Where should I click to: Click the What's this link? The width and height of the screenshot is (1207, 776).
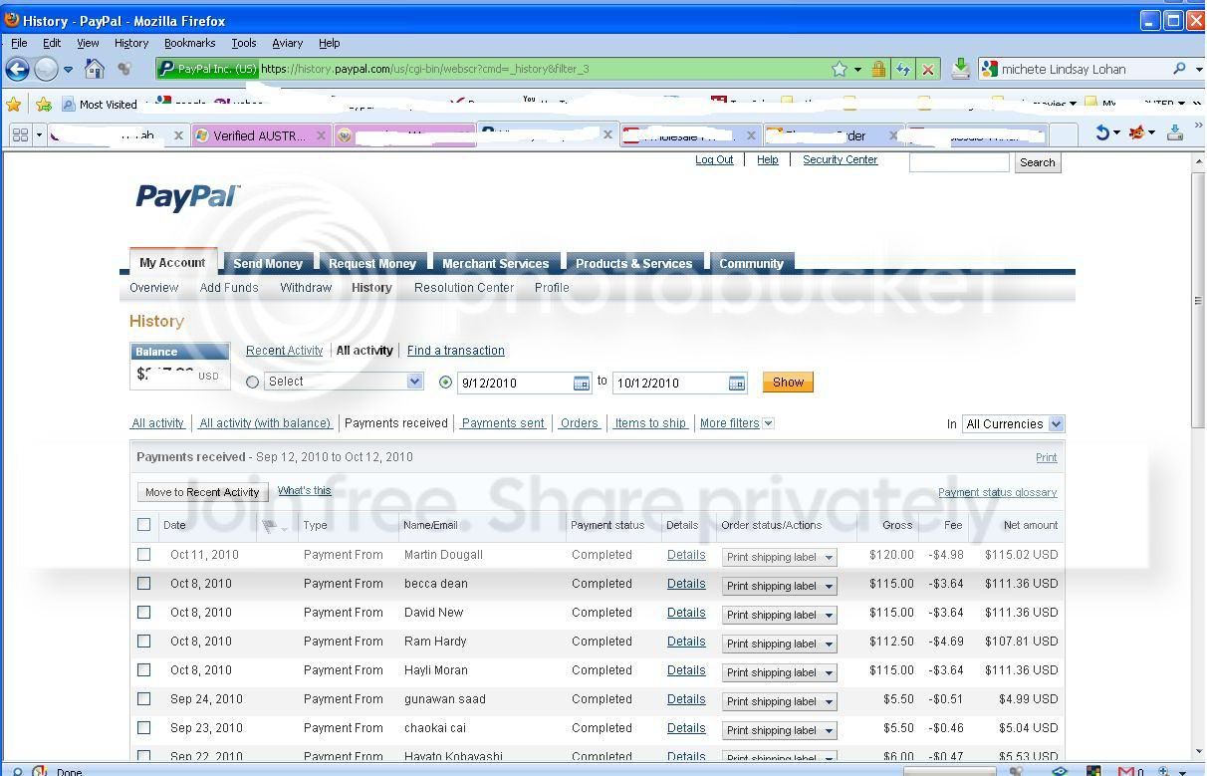click(x=305, y=491)
